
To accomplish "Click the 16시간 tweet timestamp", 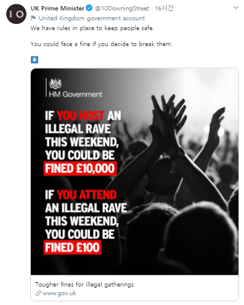I will point(164,9).
